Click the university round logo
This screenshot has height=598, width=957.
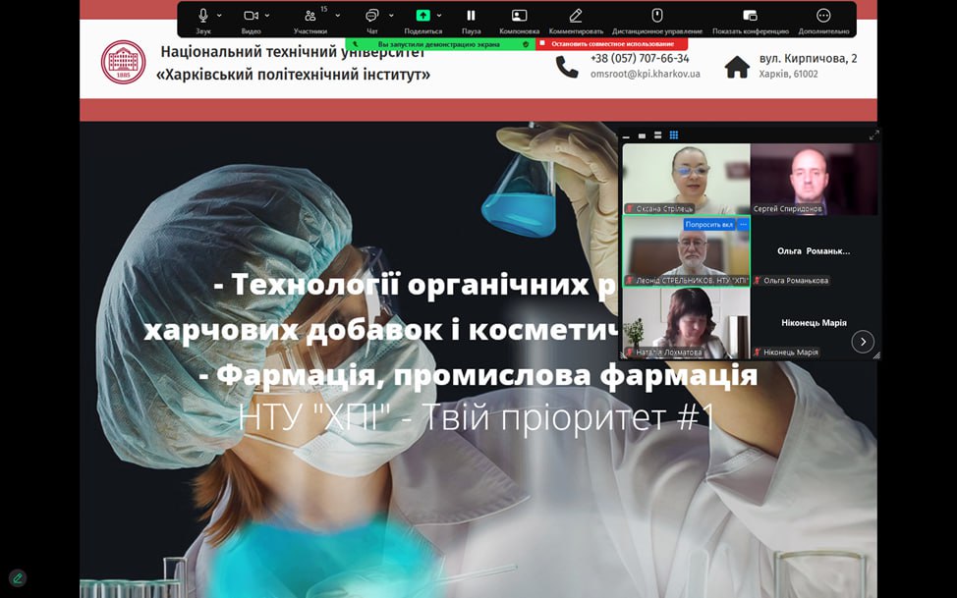point(123,62)
